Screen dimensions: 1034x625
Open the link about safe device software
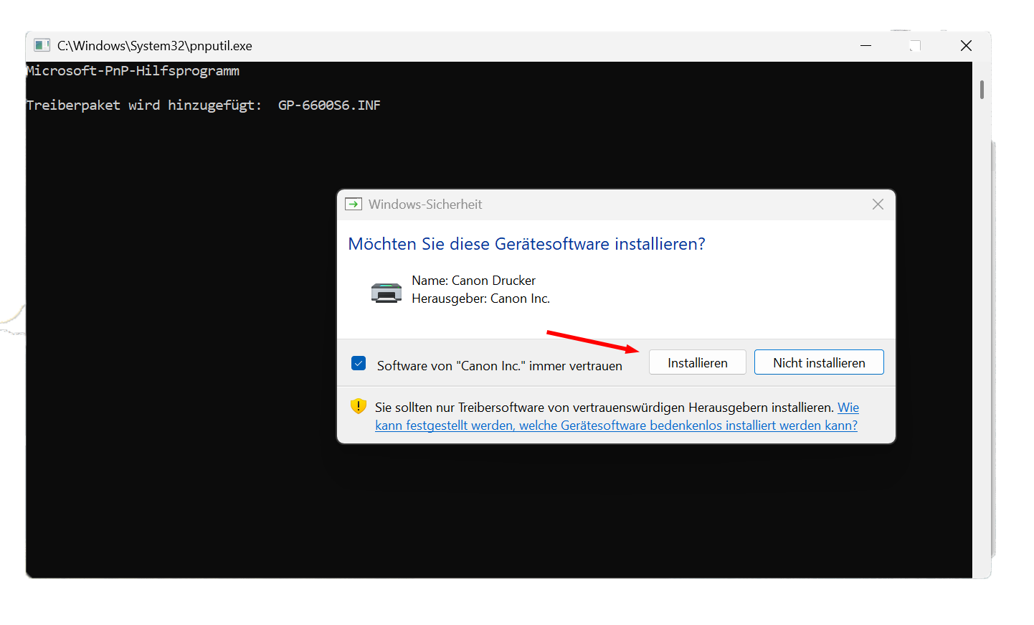617,416
